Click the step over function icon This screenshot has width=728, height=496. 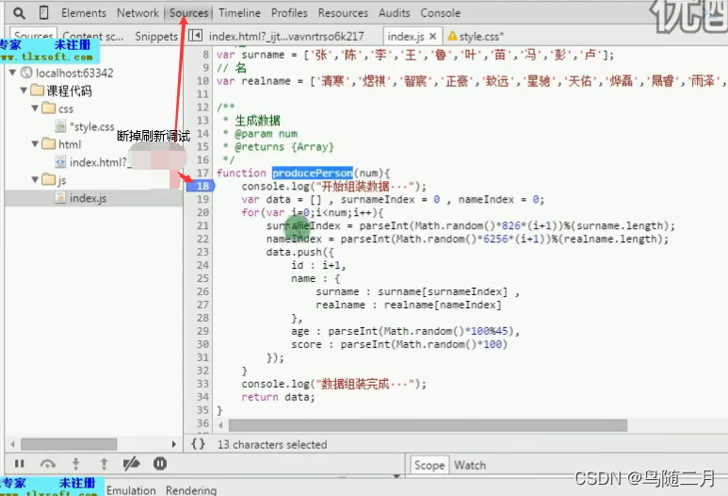click(x=47, y=464)
